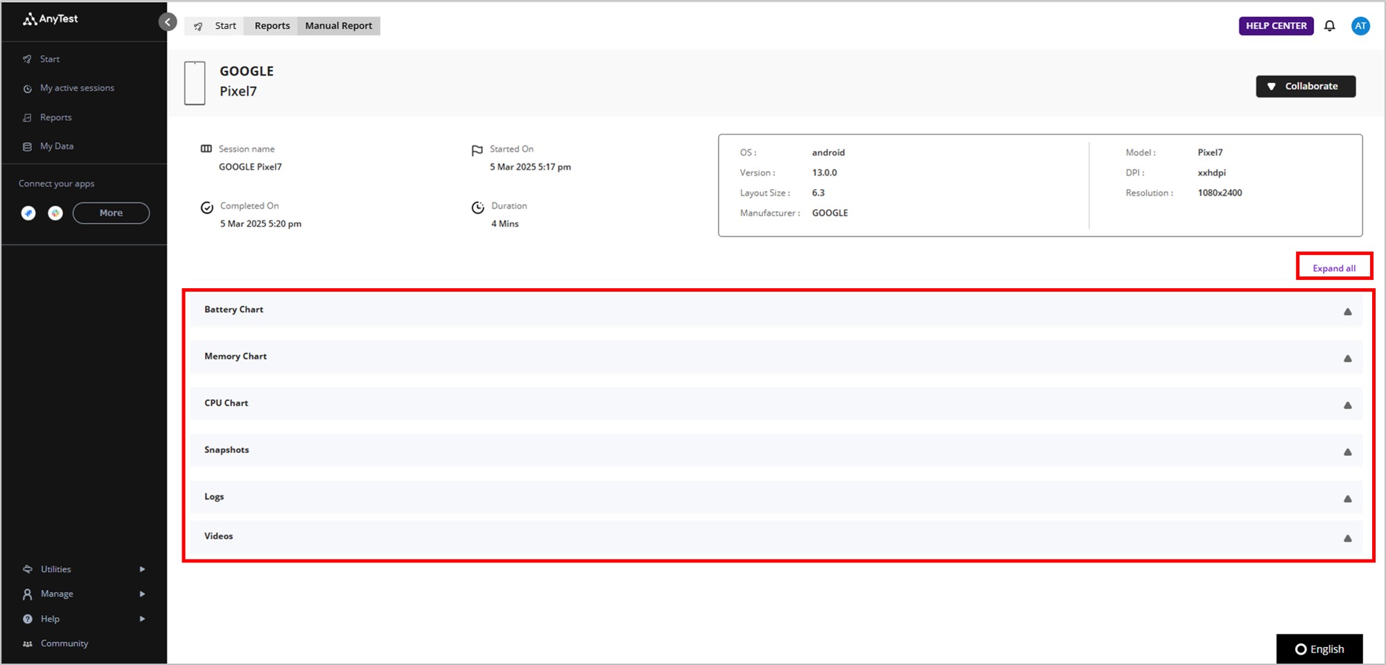Collapse the sidebar with the arrow button
Image resolution: width=1386 pixels, height=665 pixels.
[168, 22]
